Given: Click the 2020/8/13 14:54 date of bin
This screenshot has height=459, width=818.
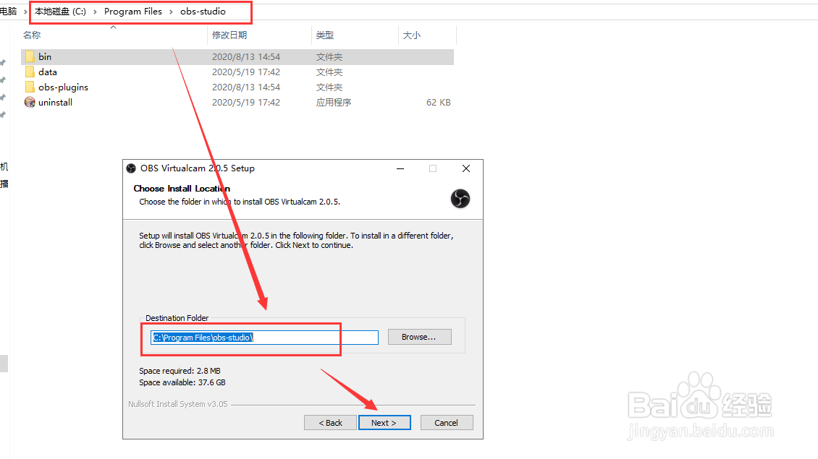Looking at the screenshot, I should point(245,57).
